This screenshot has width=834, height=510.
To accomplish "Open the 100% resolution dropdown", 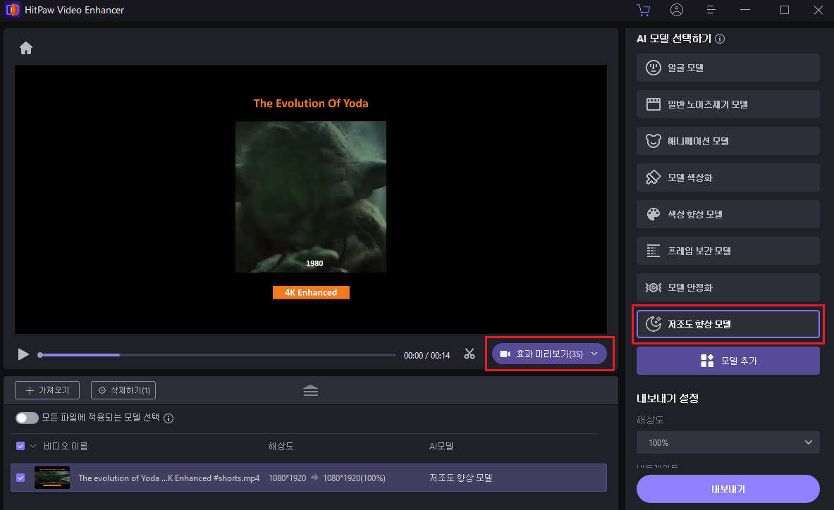I will [728, 442].
